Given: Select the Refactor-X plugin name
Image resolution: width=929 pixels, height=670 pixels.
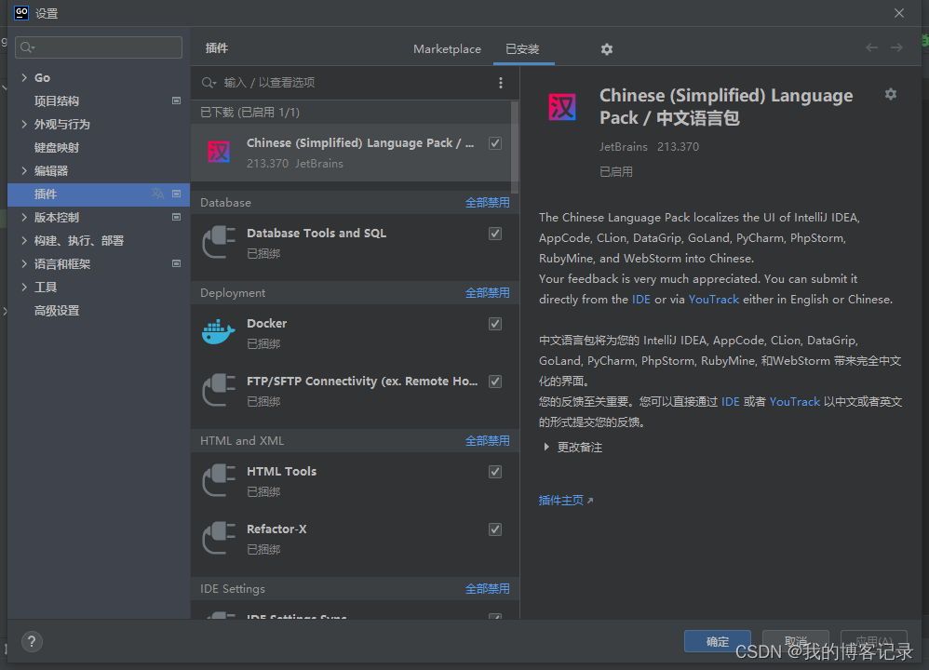Looking at the screenshot, I should click(276, 529).
